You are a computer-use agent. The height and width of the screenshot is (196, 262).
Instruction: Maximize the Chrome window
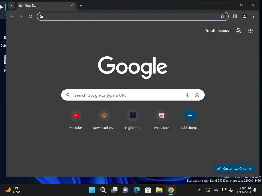coord(242,5)
